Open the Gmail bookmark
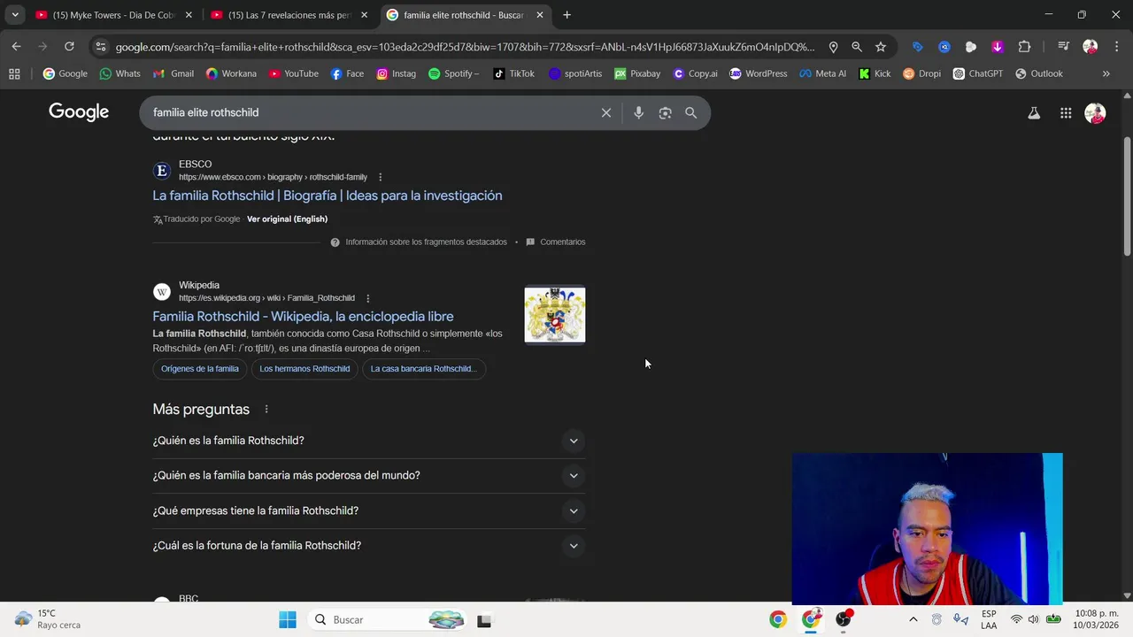The image size is (1133, 637). tap(173, 73)
